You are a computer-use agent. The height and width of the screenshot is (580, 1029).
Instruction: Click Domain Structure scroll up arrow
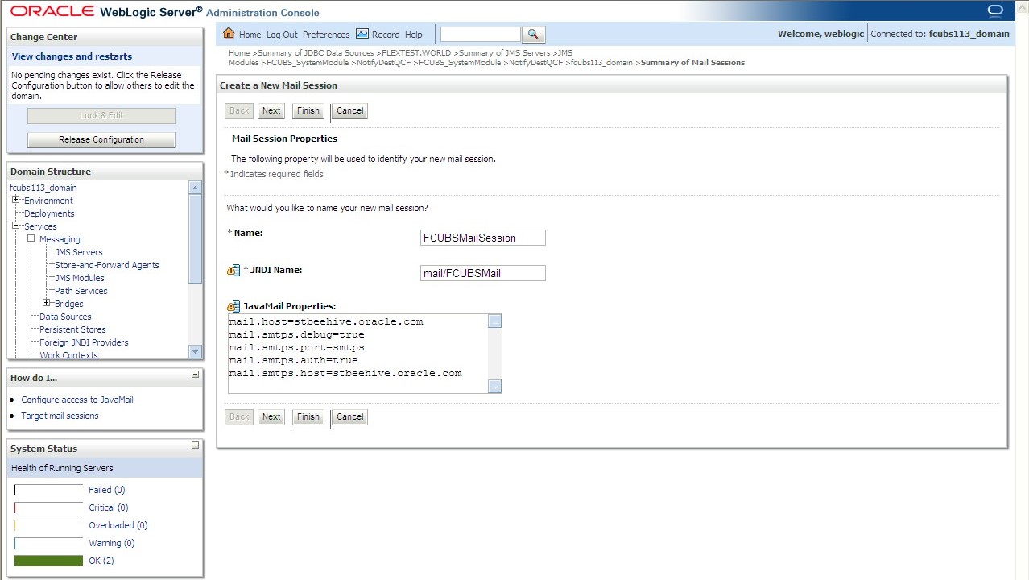tap(195, 188)
